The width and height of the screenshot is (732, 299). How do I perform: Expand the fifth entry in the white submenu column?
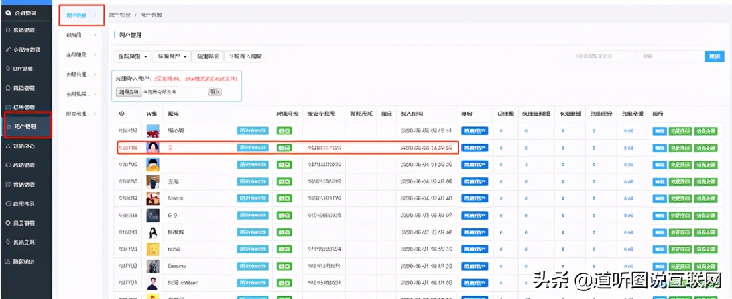pyautogui.click(x=82, y=94)
